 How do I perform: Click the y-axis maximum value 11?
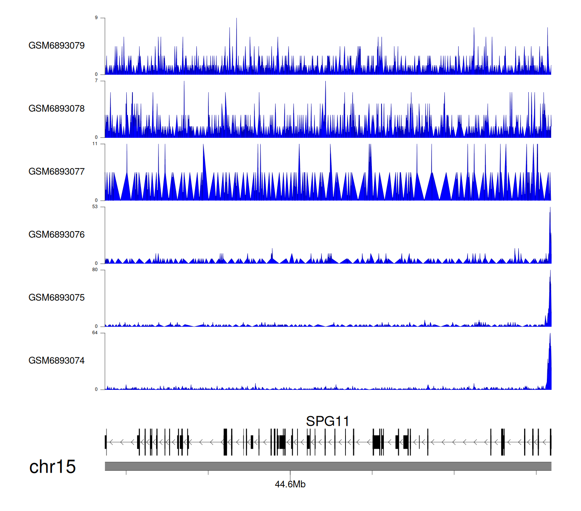[x=95, y=144]
